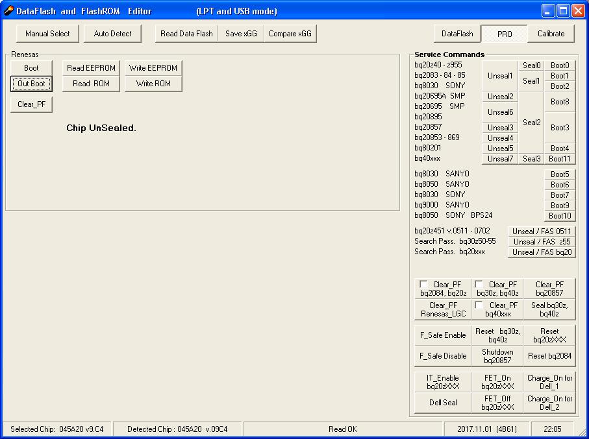Run Auto Detect
589x439 pixels.
113,34
